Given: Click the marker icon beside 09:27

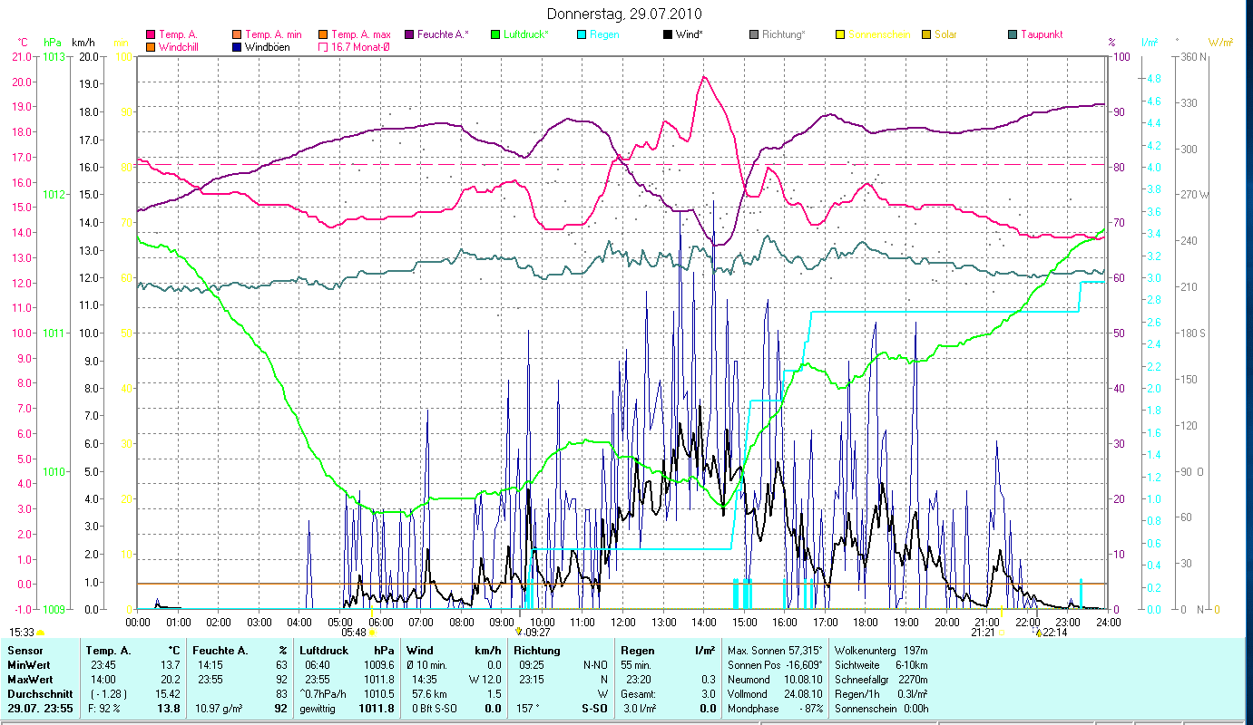Looking at the screenshot, I should tap(519, 633).
